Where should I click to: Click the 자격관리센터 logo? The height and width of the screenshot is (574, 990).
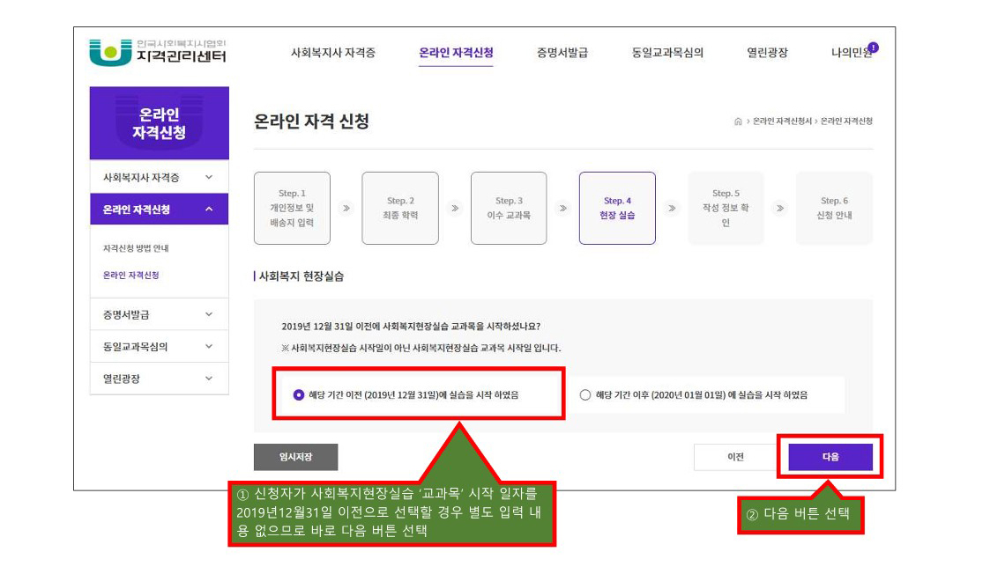click(x=158, y=52)
